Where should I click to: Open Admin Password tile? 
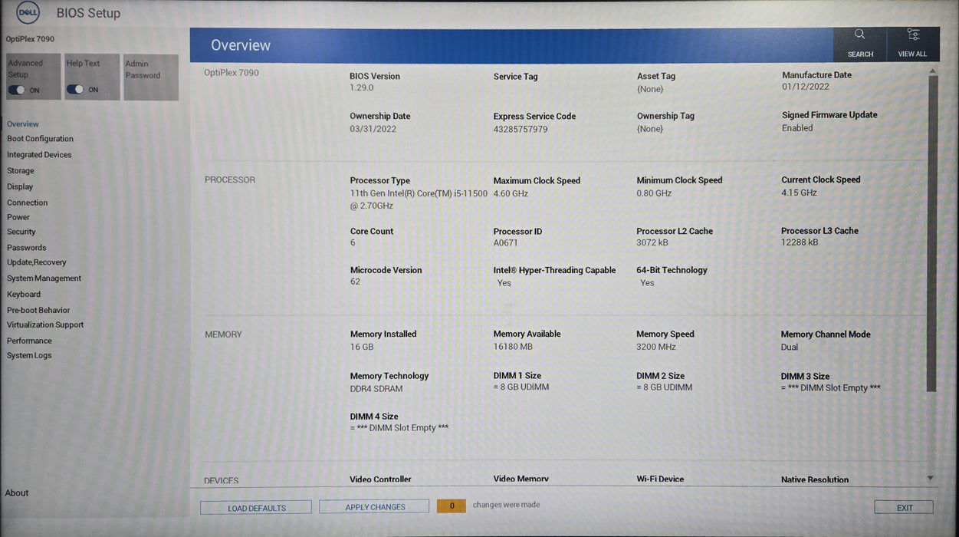[x=151, y=77]
